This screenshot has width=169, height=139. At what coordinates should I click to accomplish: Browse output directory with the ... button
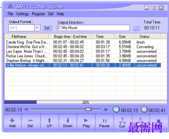tap(136, 28)
